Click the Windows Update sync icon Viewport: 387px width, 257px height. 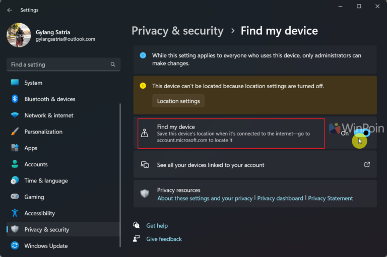coord(15,245)
